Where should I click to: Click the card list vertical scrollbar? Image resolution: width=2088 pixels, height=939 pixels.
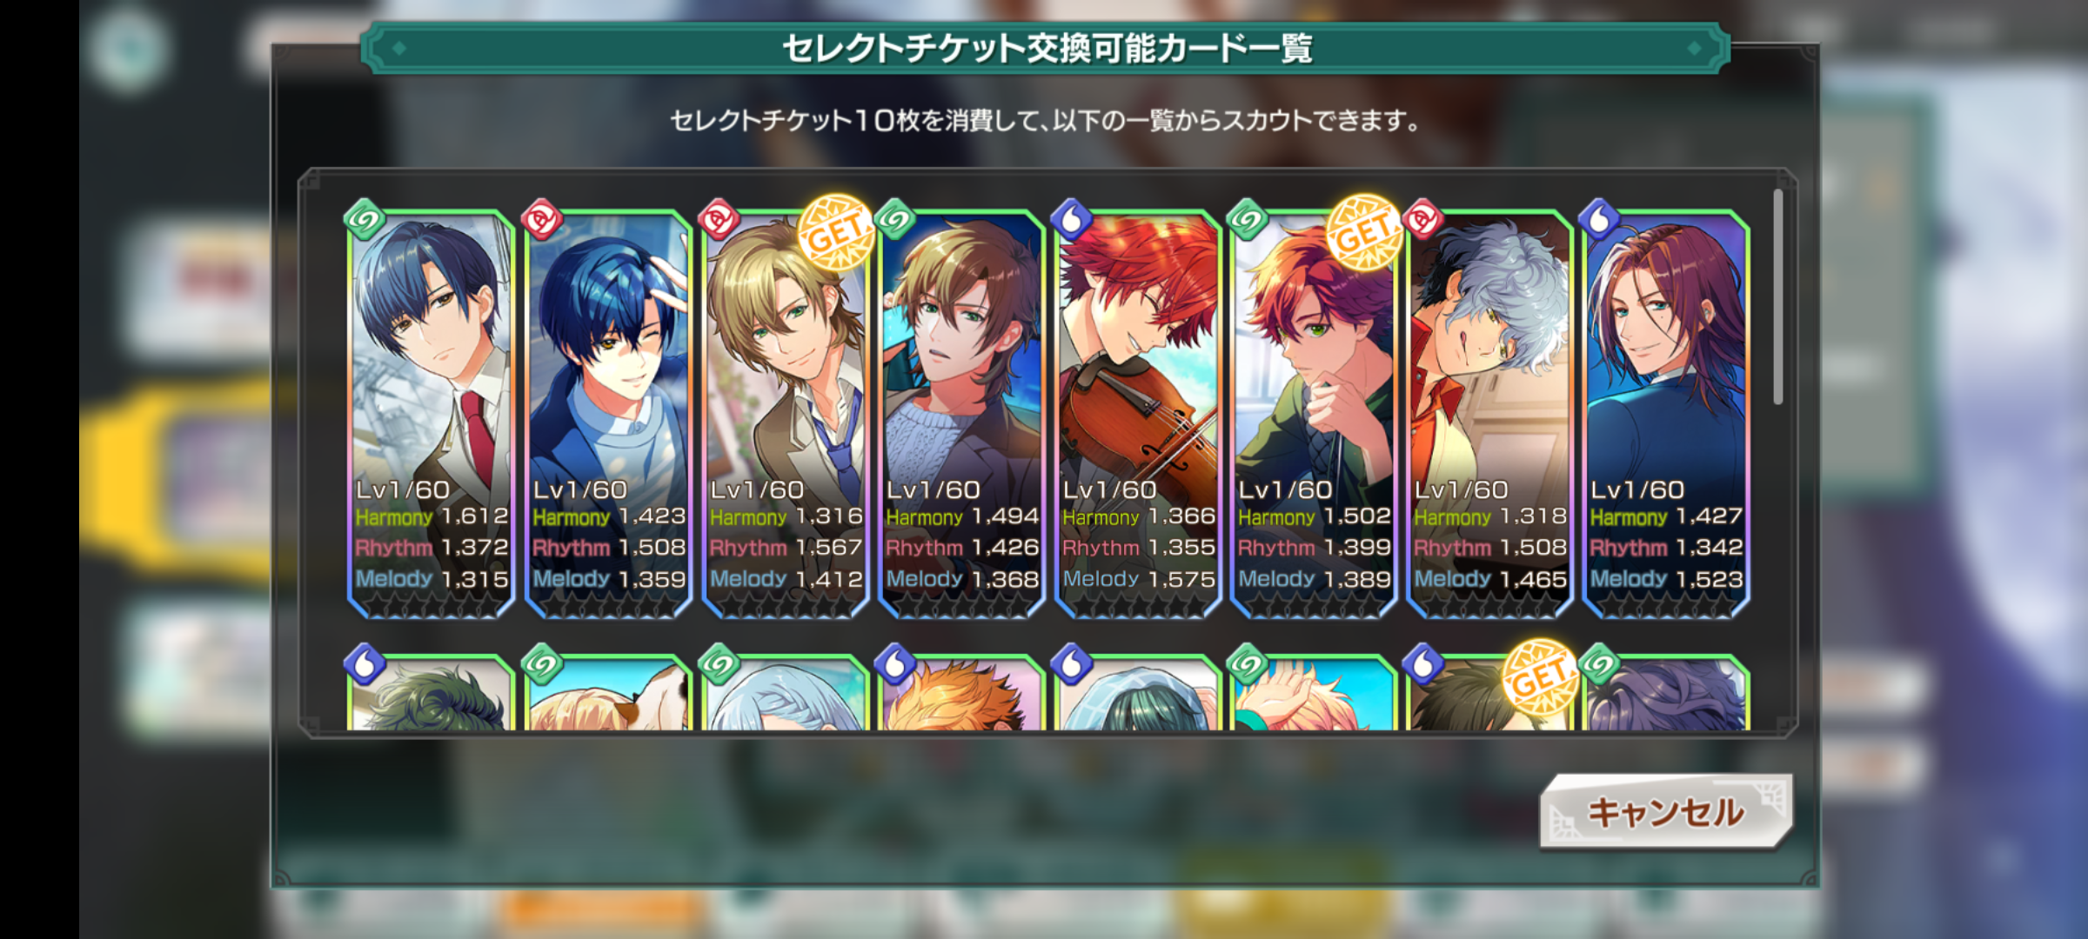point(1777,296)
